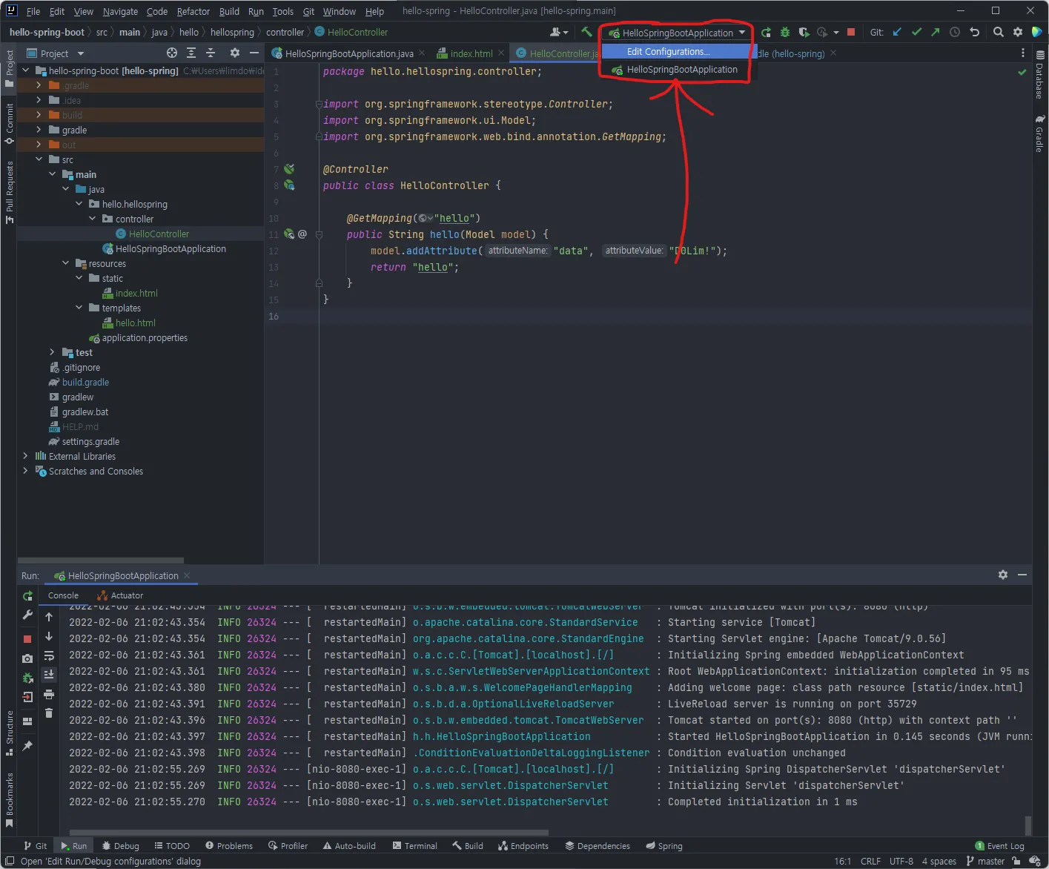The height and width of the screenshot is (869, 1049).
Task: Click the master branch widget in status bar
Action: [x=985, y=862]
